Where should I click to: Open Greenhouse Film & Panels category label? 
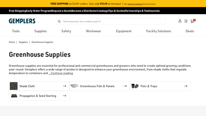click(x=97, y=86)
